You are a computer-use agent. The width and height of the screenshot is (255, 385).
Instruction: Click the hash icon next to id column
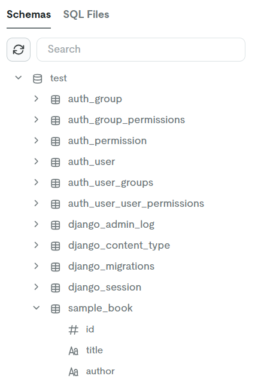[x=73, y=330]
